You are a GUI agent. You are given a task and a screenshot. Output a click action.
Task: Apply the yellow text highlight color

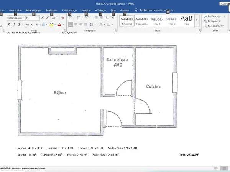pos(51,24)
